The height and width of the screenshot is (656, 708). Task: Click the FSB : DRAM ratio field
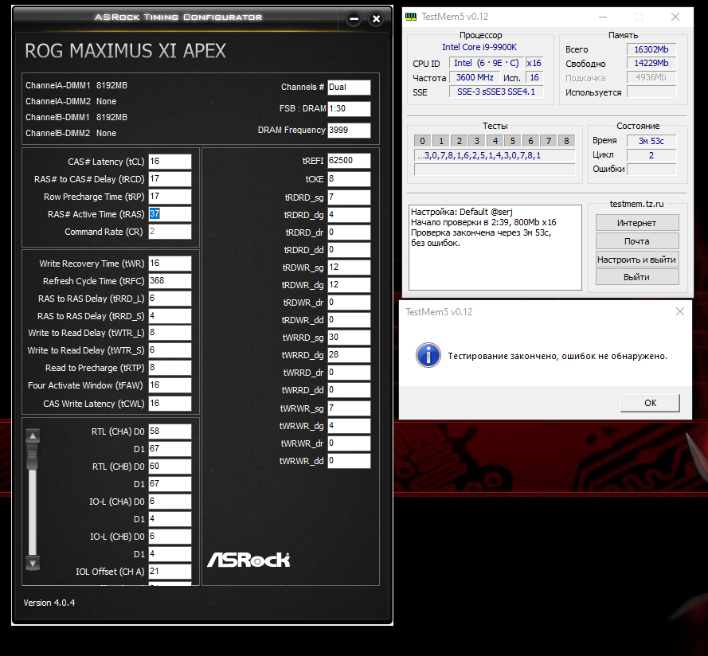349,108
